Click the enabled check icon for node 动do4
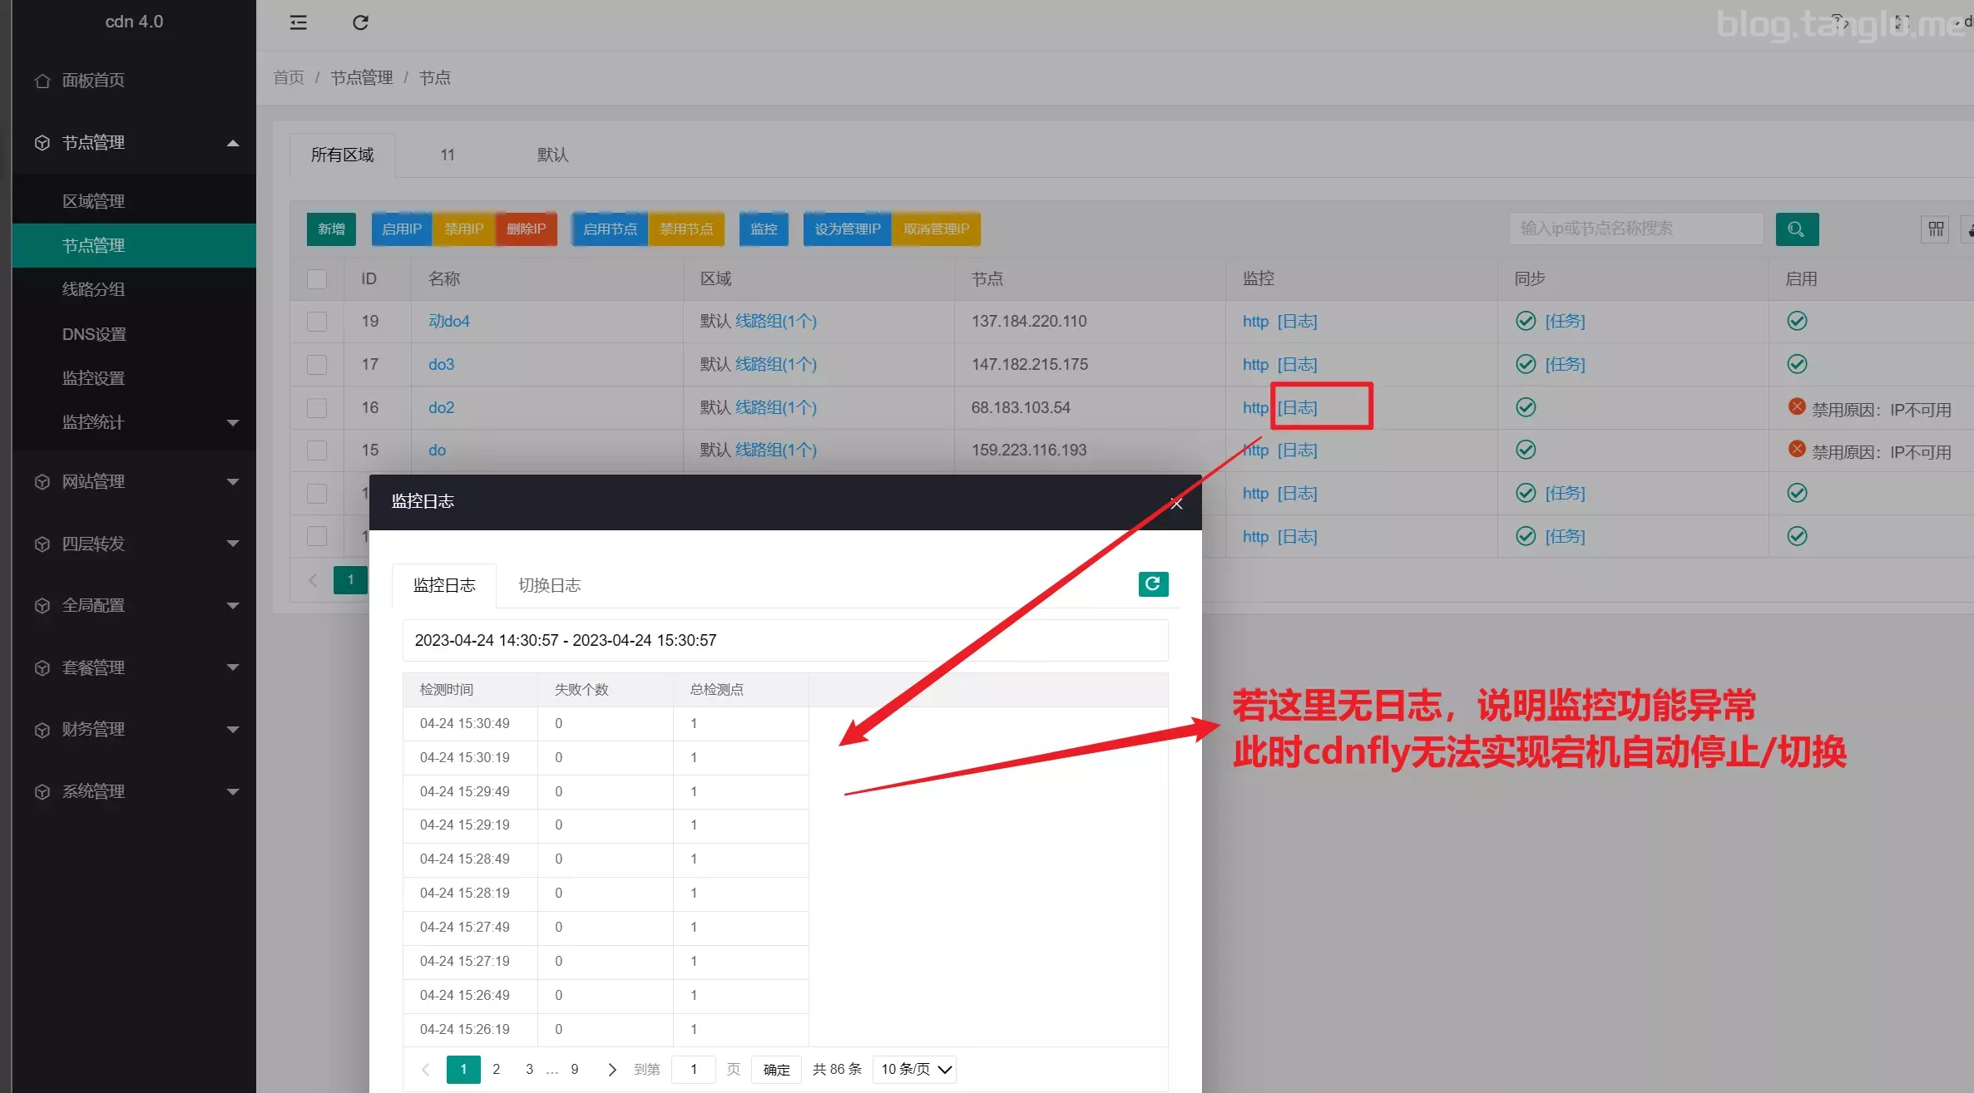Viewport: 1974px width, 1093px height. point(1797,322)
